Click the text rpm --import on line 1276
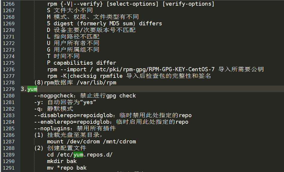 (67, 69)
